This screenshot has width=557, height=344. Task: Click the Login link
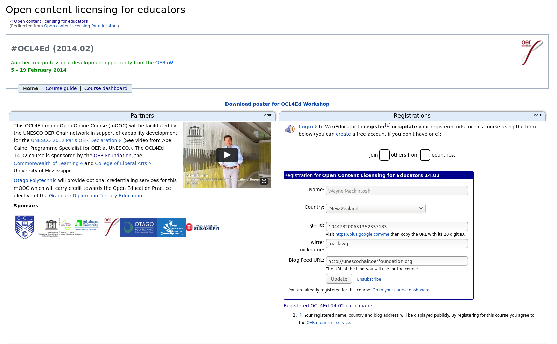(x=306, y=127)
